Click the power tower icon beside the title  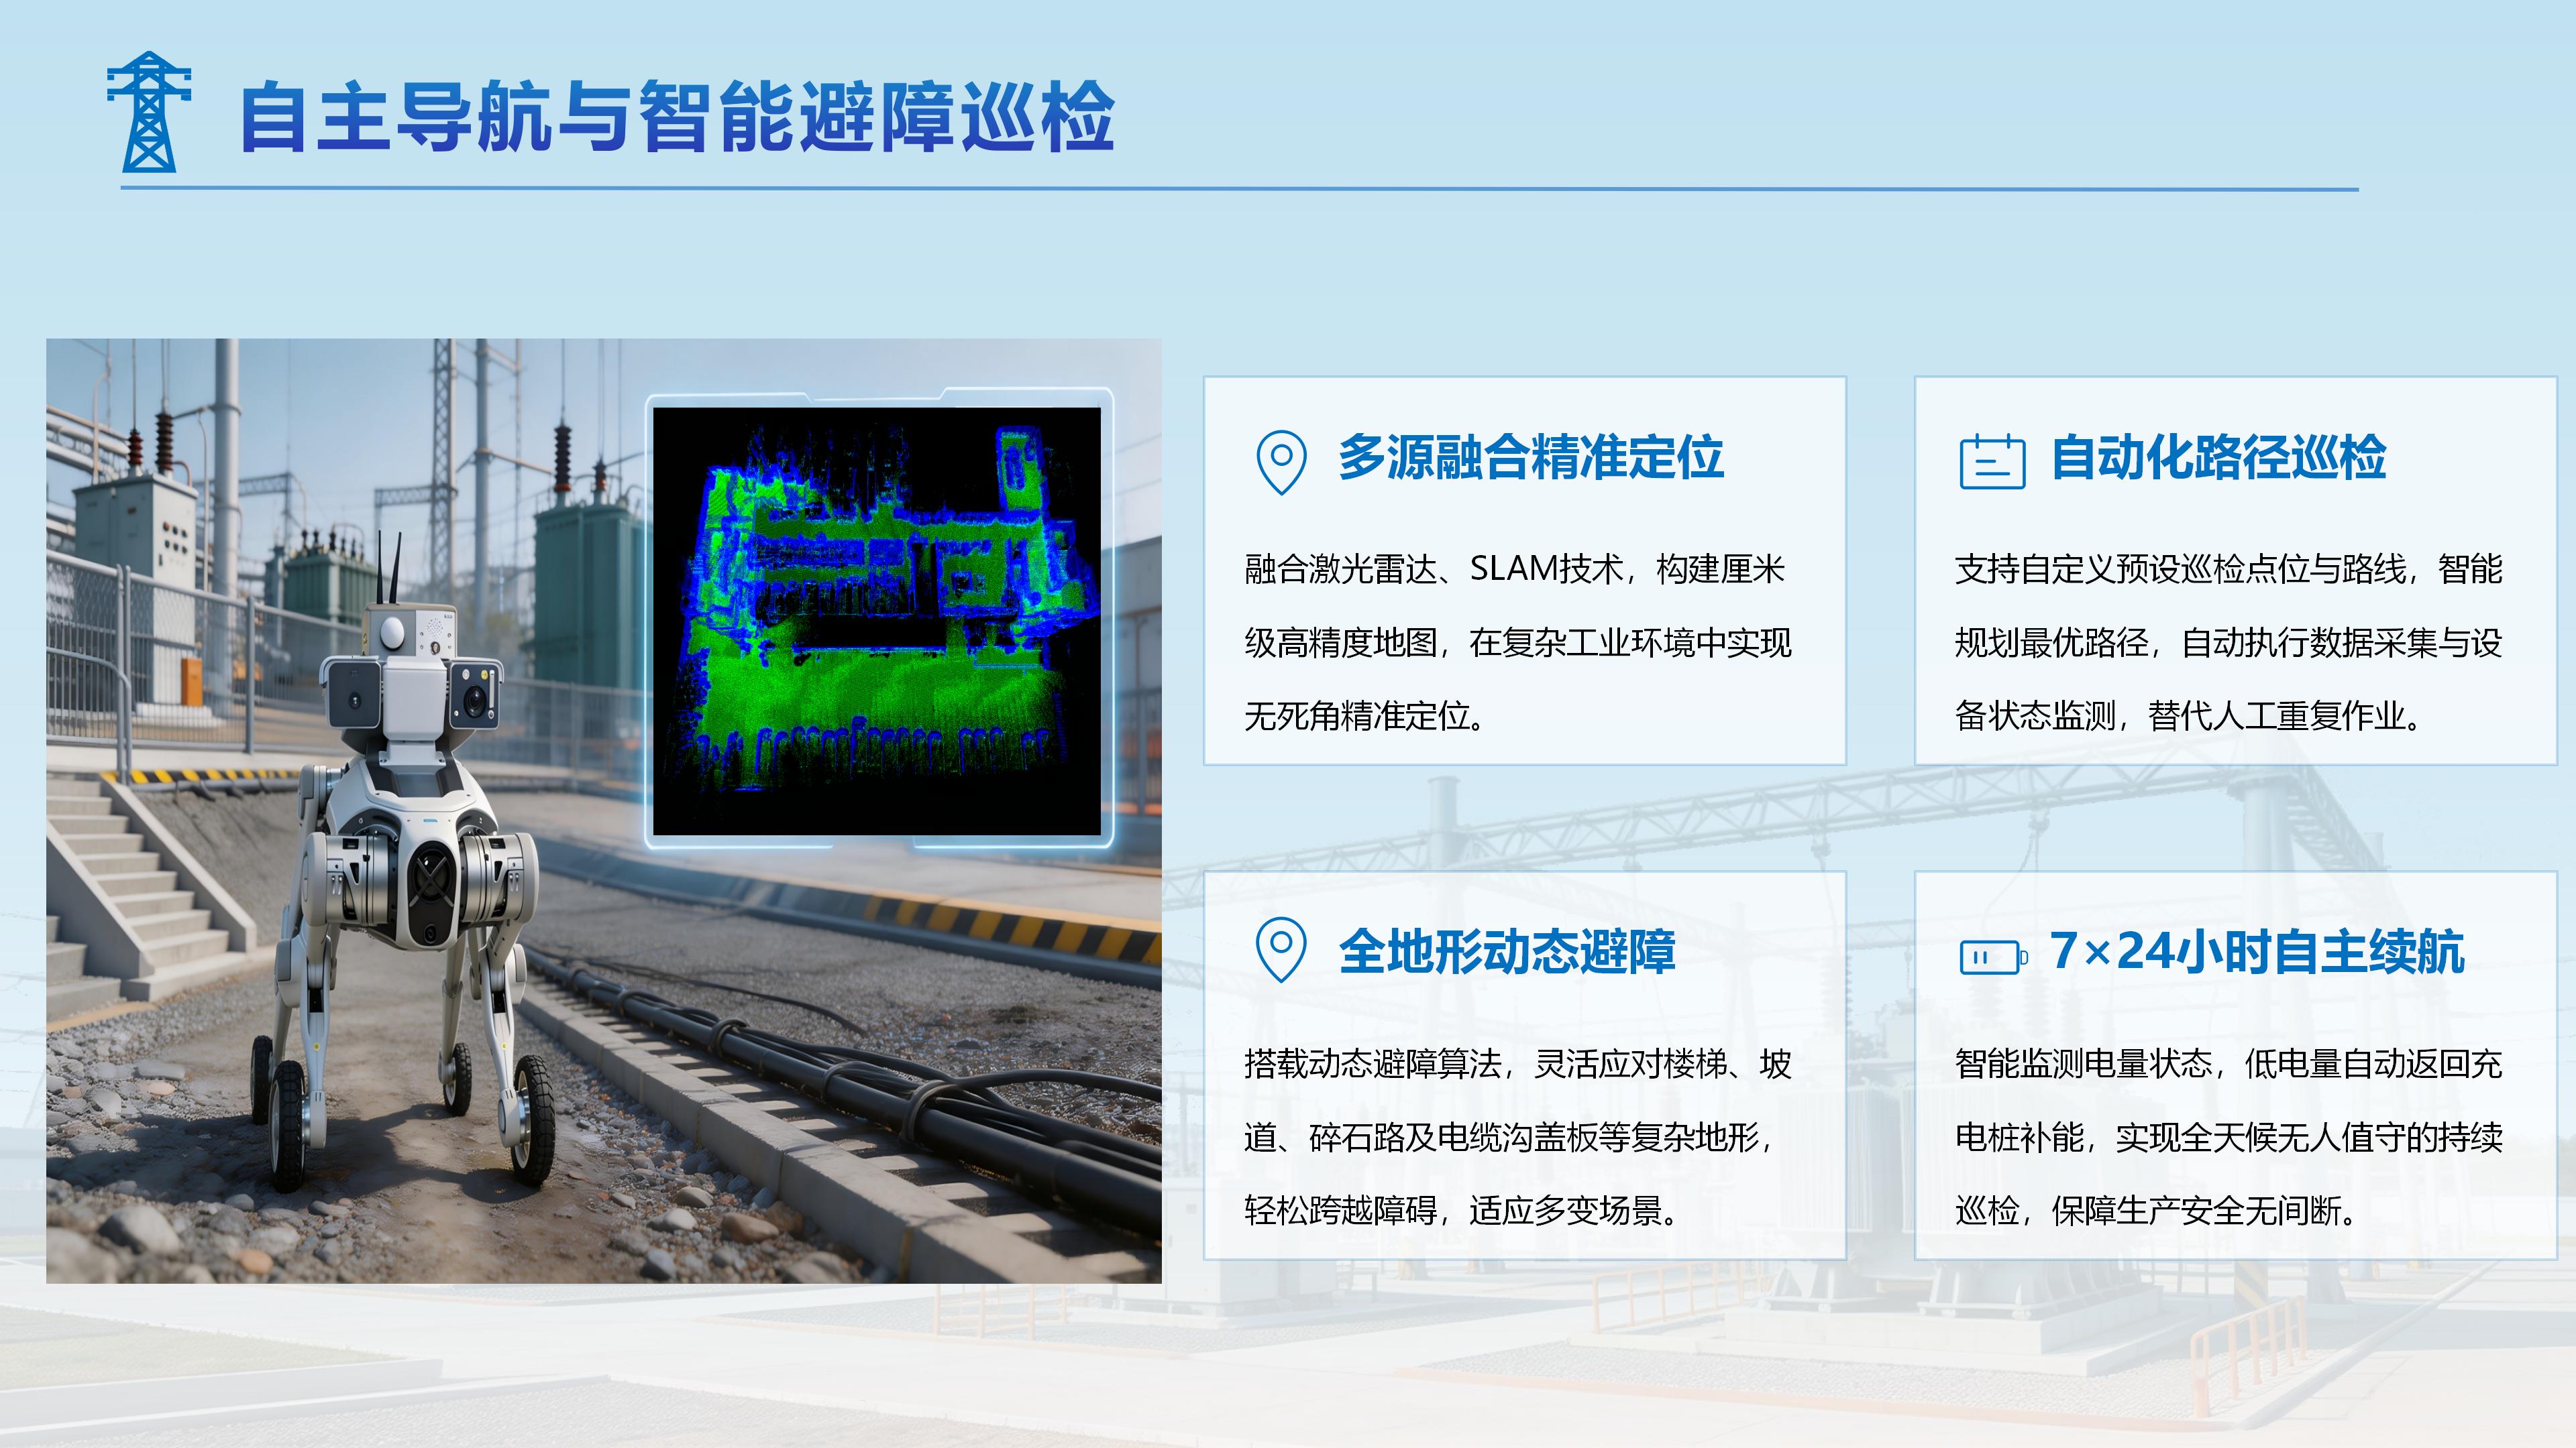[149, 111]
